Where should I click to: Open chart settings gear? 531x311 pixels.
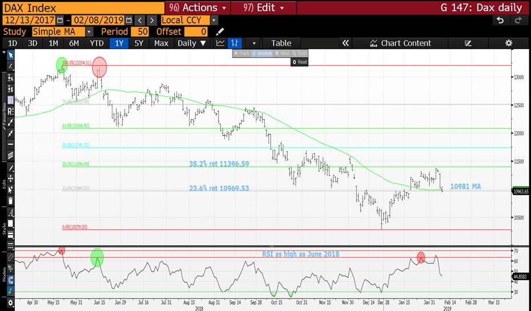[x=509, y=43]
